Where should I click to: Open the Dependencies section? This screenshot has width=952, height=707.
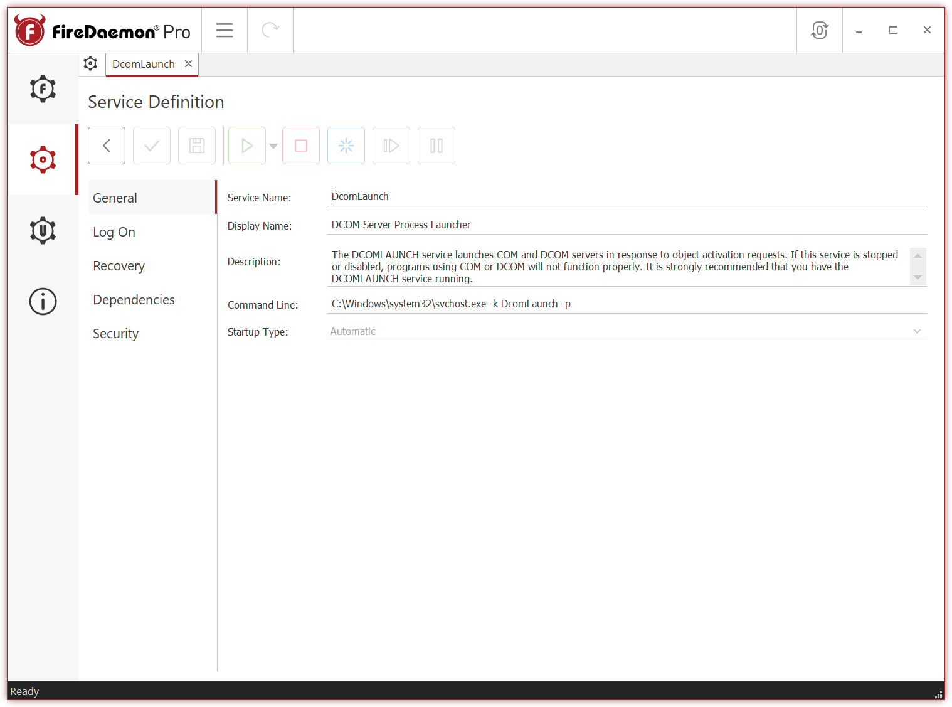[152, 300]
